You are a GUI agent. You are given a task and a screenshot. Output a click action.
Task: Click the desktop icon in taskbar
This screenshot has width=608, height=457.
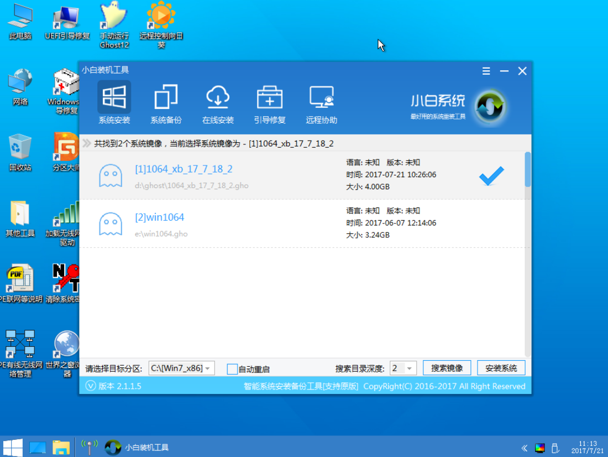pyautogui.click(x=38, y=448)
